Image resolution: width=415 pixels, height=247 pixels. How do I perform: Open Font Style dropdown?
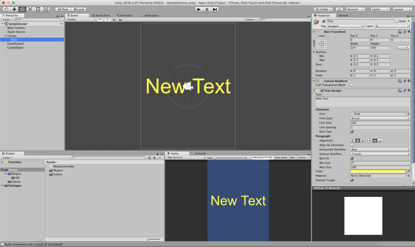(380, 118)
